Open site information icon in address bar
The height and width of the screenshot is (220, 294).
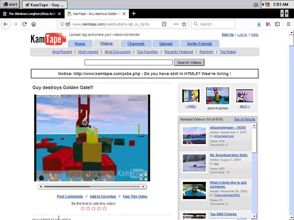point(62,24)
